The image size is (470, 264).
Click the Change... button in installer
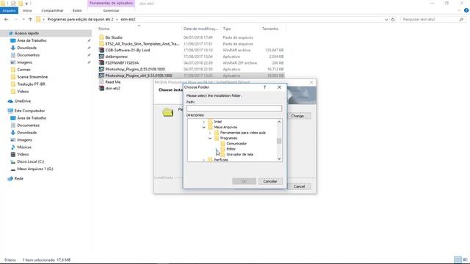(299, 116)
